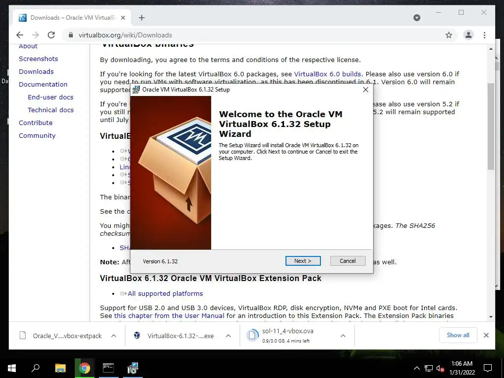Open Documentation link in sidebar
The image size is (504, 378).
43,85
